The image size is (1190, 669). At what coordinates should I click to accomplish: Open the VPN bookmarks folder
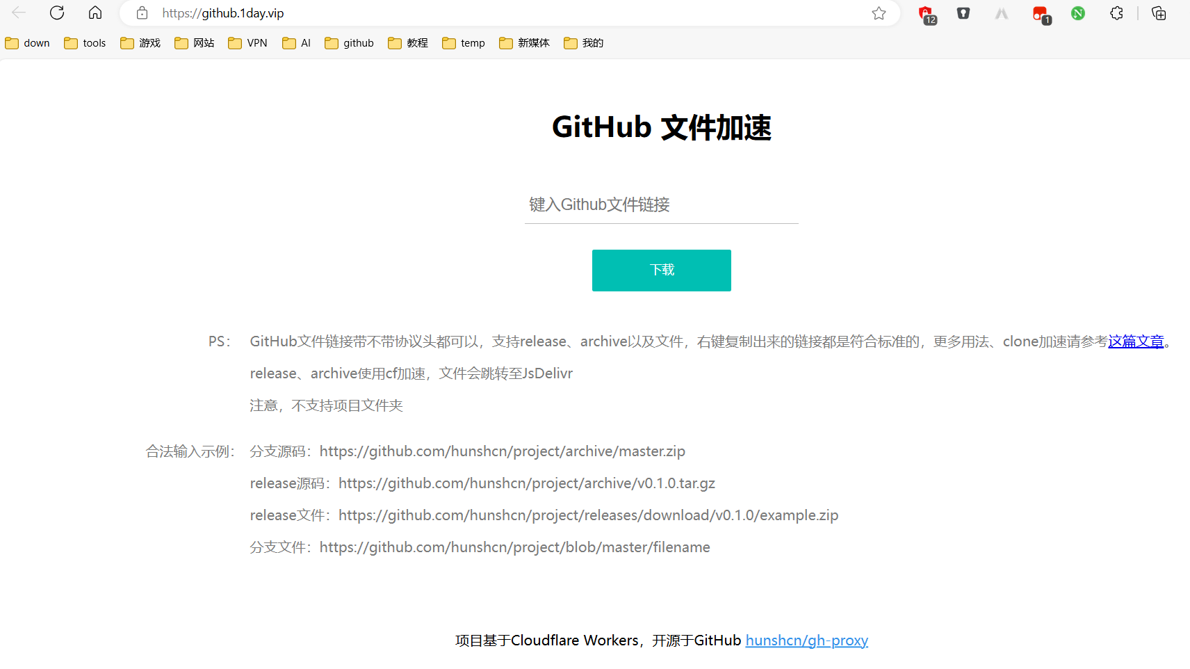(248, 43)
